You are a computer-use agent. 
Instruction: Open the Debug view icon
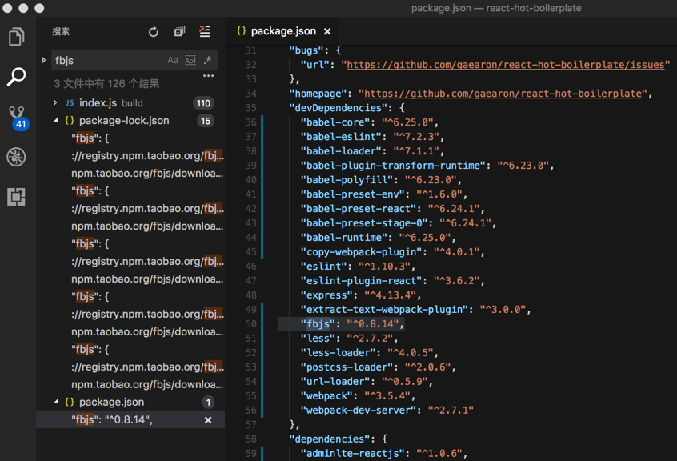coord(17,157)
